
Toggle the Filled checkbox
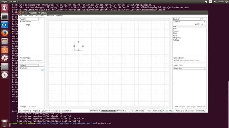145,111
